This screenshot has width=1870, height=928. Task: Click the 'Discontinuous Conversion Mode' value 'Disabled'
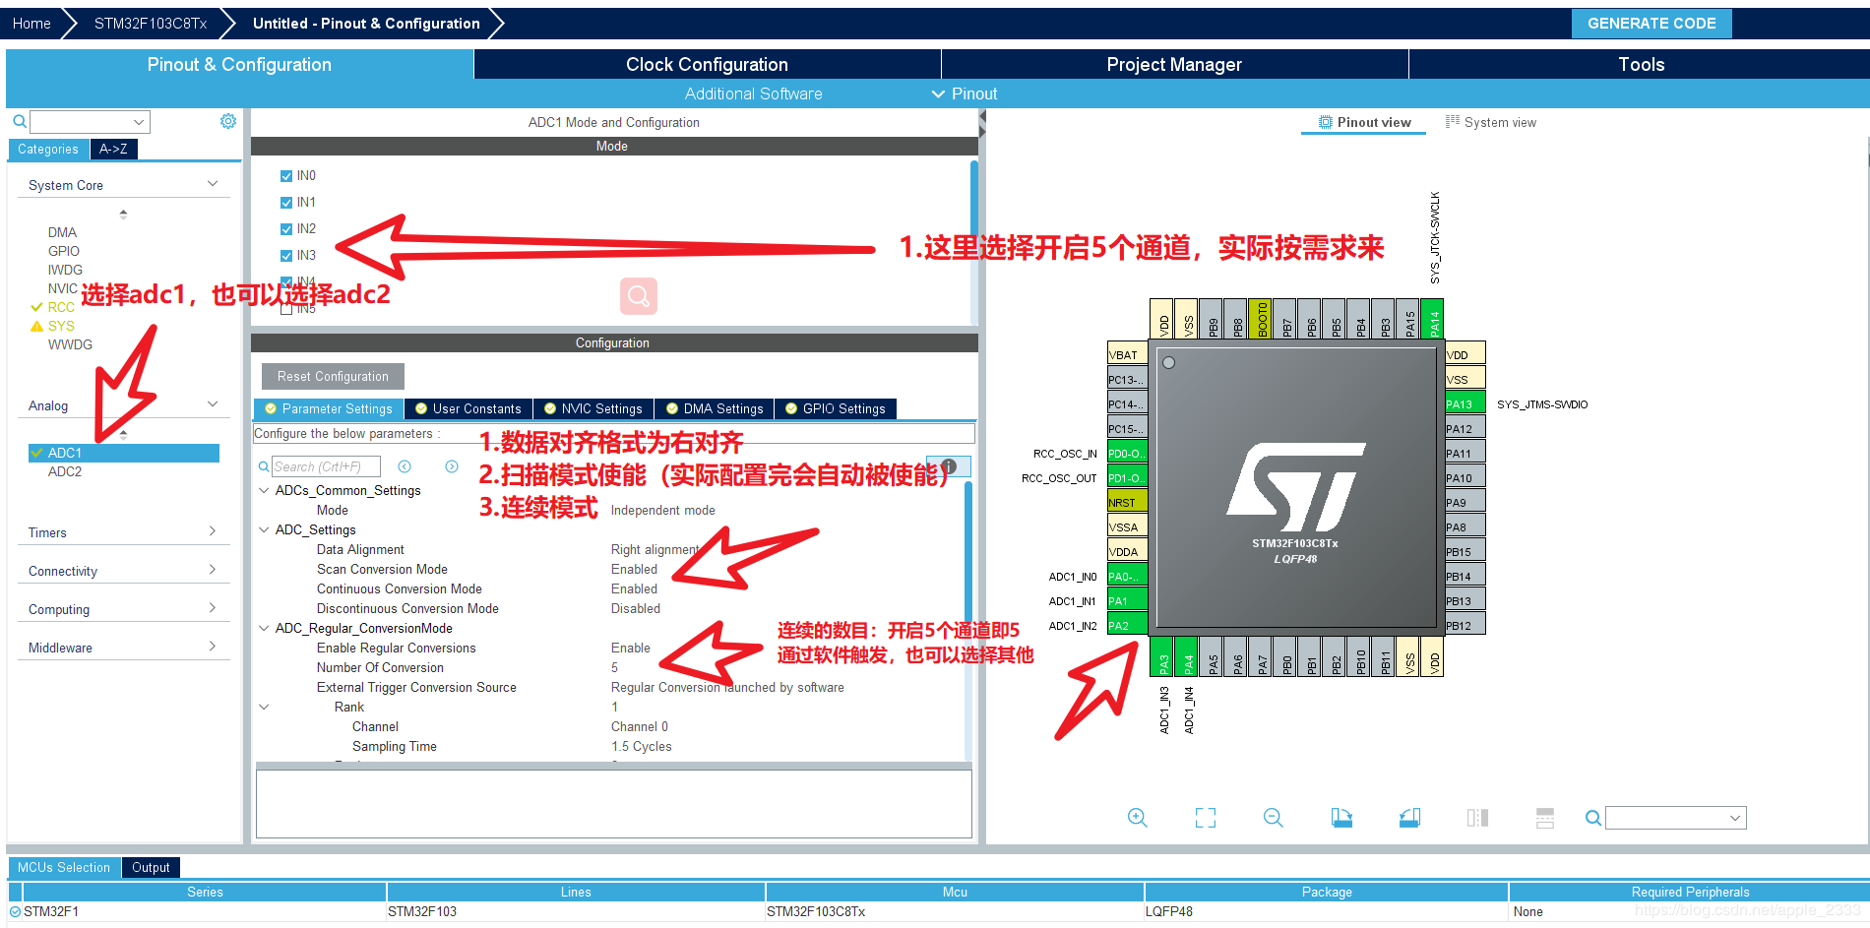[x=636, y=608]
